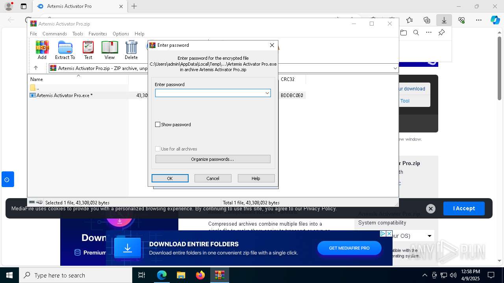Open Edge Downloads toolbar icon
The height and width of the screenshot is (283, 504).
tap(444, 20)
